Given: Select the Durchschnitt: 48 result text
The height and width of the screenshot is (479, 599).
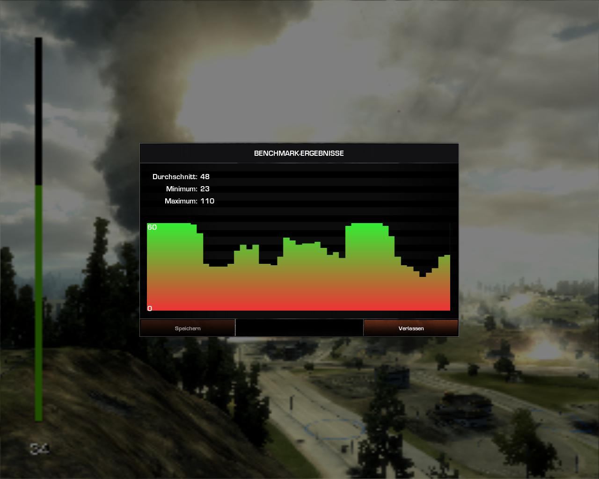Looking at the screenshot, I should (181, 177).
